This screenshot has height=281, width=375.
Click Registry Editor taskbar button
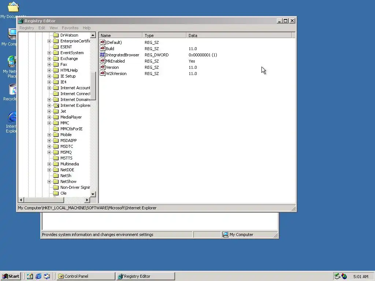coord(146,276)
